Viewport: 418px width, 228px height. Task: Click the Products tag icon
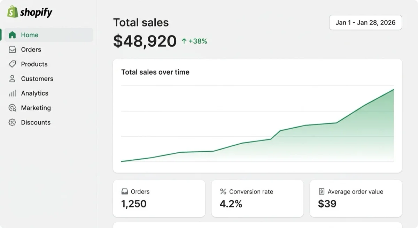point(12,64)
